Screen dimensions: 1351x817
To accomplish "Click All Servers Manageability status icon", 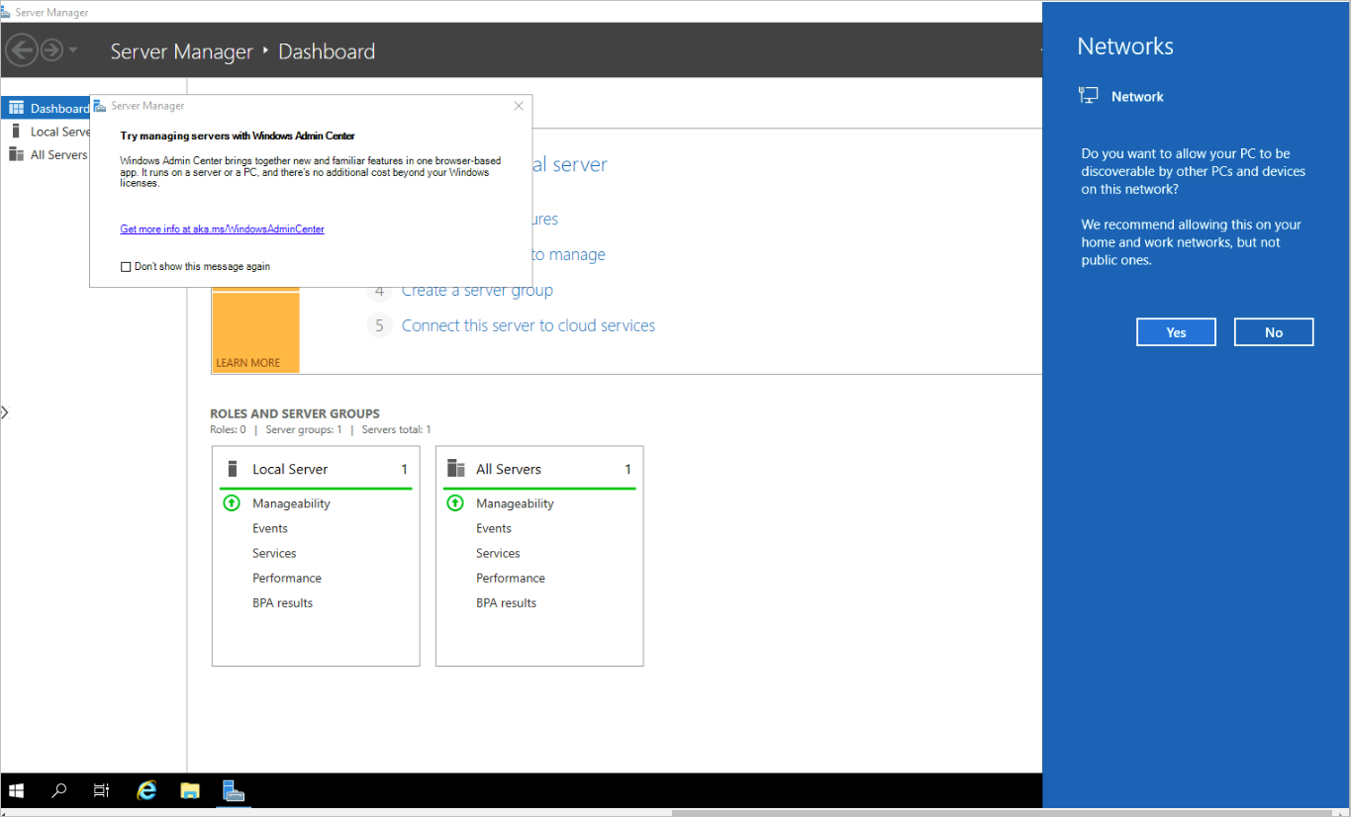I will tap(455, 503).
